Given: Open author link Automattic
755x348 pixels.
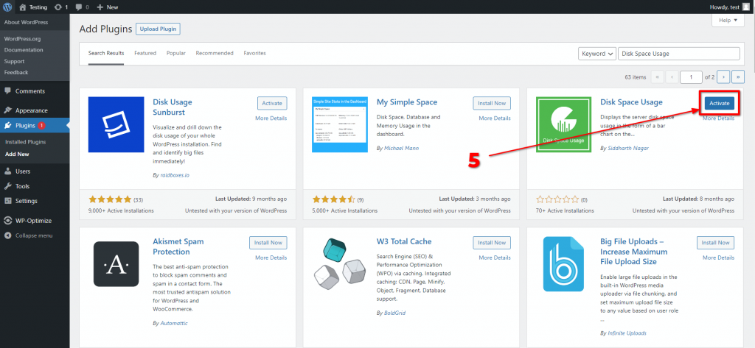Looking at the screenshot, I should pos(174,324).
